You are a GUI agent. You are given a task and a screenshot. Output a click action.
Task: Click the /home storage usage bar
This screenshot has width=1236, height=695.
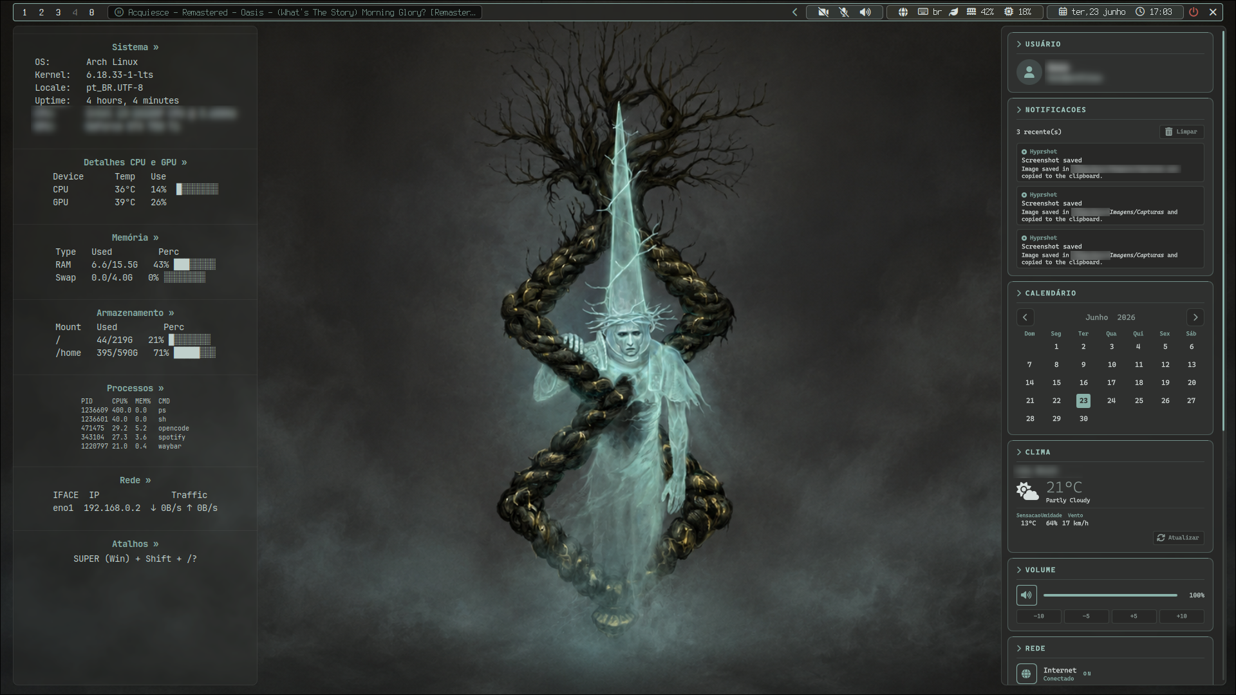[194, 353]
